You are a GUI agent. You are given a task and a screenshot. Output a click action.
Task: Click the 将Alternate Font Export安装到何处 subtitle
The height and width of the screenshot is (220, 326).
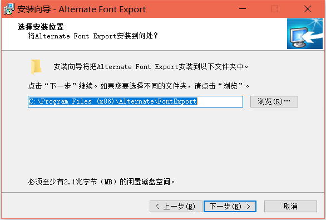tap(93, 36)
